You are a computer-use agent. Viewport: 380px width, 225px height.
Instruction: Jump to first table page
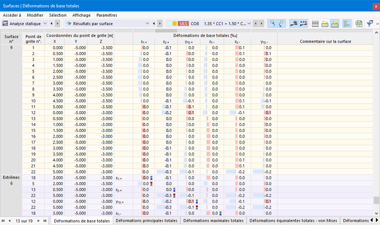point(3,220)
